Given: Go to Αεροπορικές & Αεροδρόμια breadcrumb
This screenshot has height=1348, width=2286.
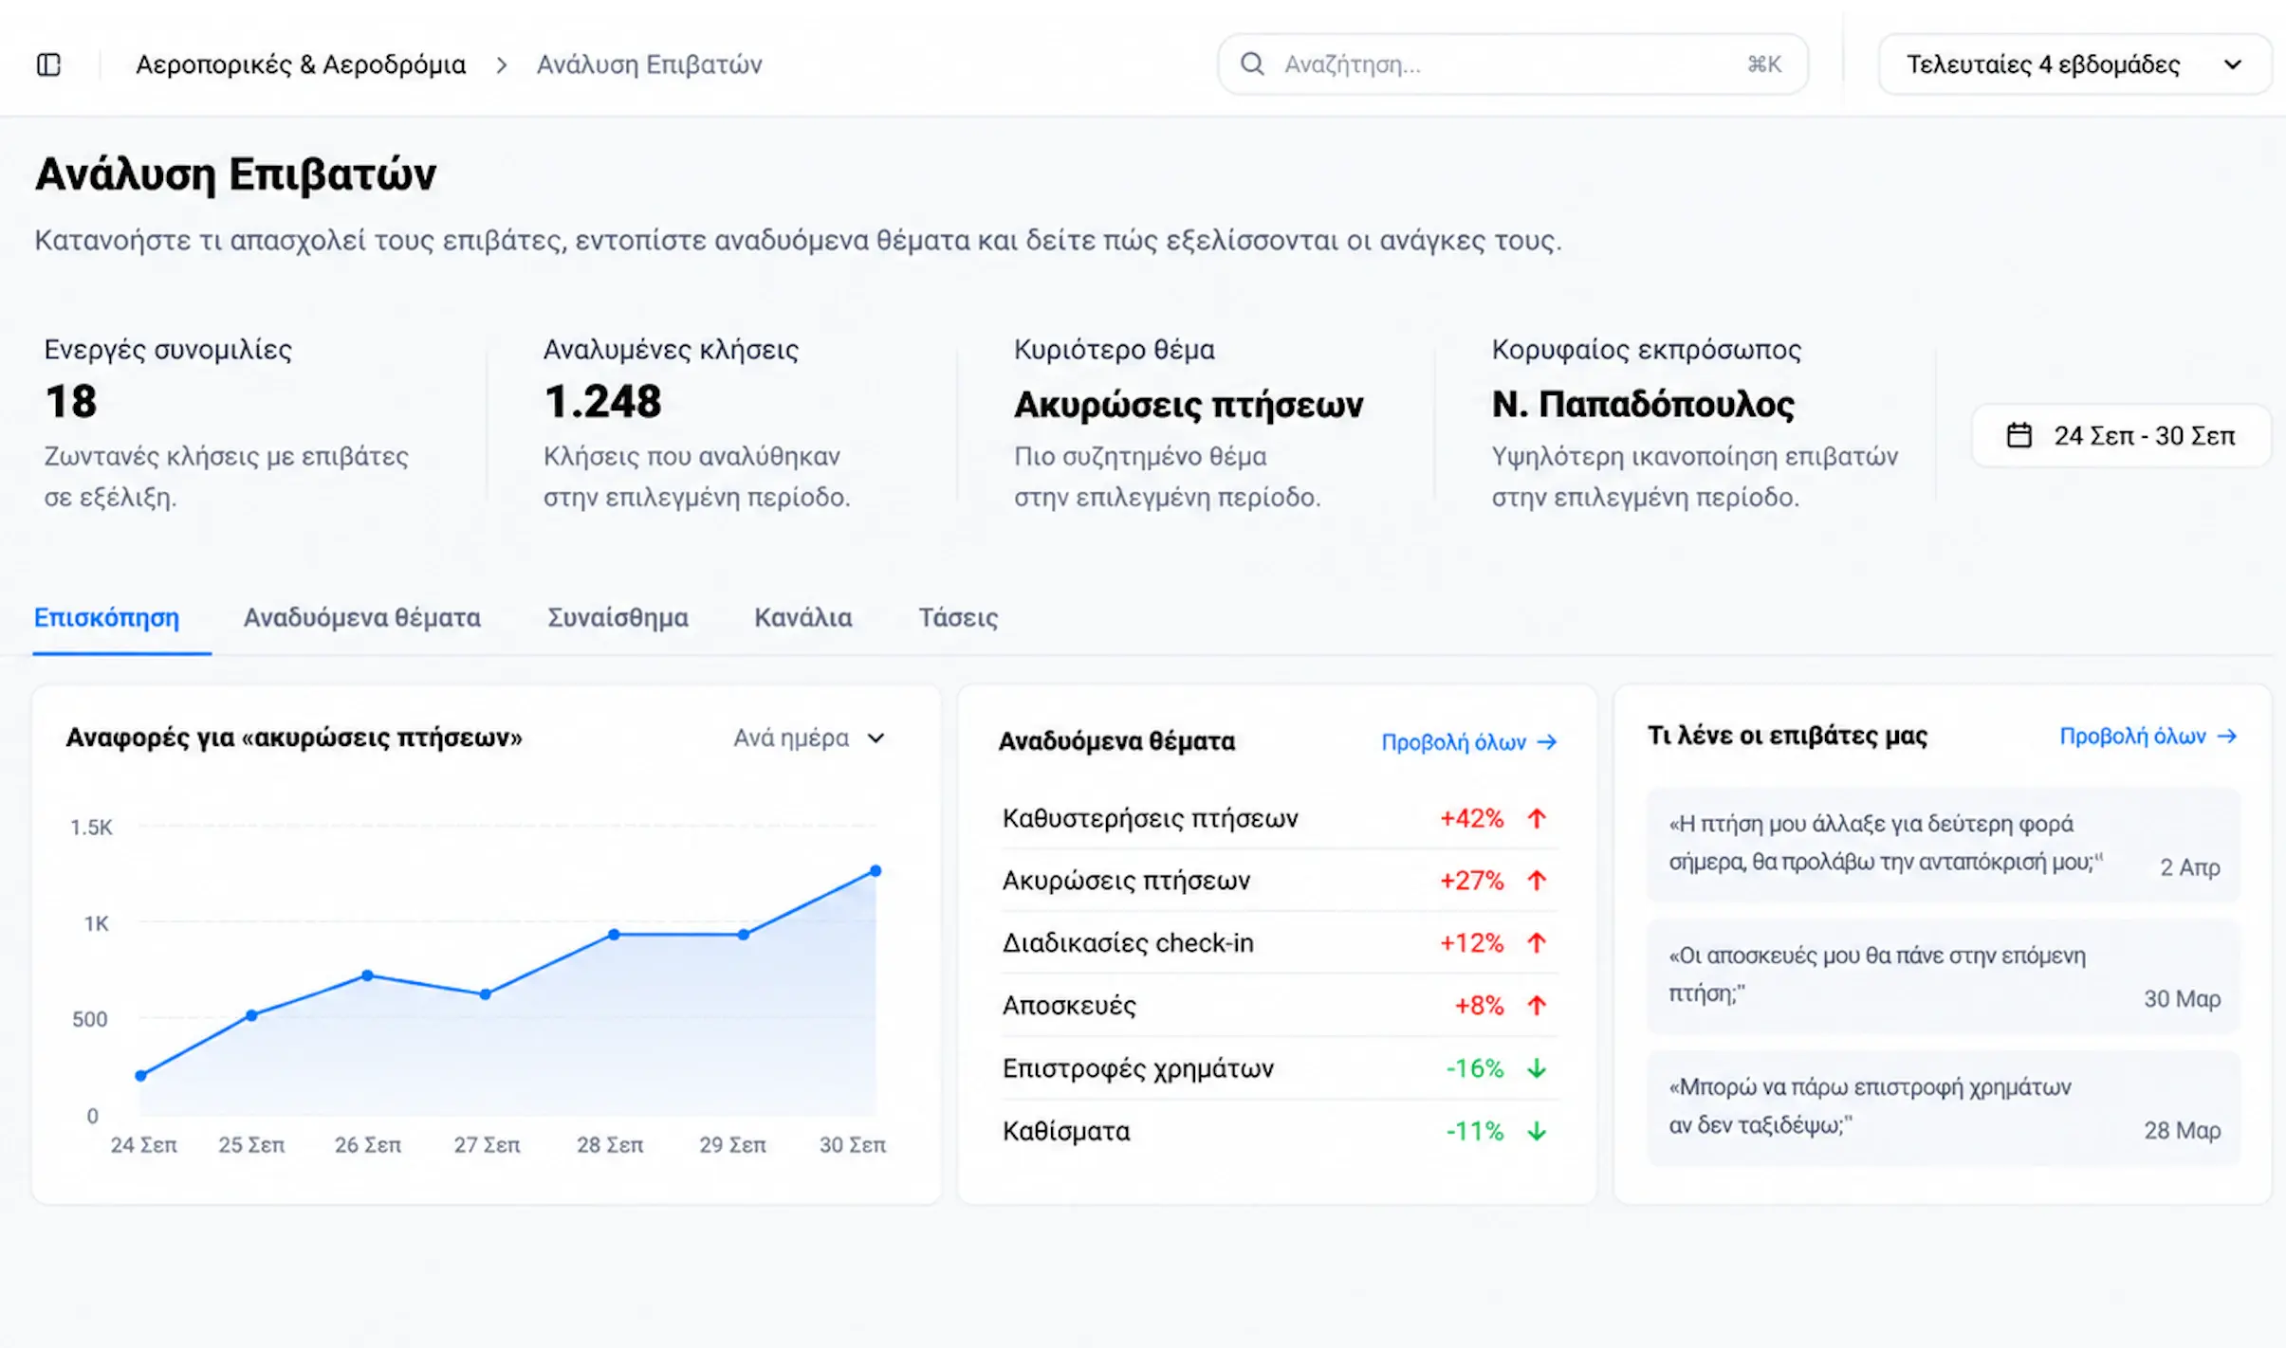Looking at the screenshot, I should 301,64.
